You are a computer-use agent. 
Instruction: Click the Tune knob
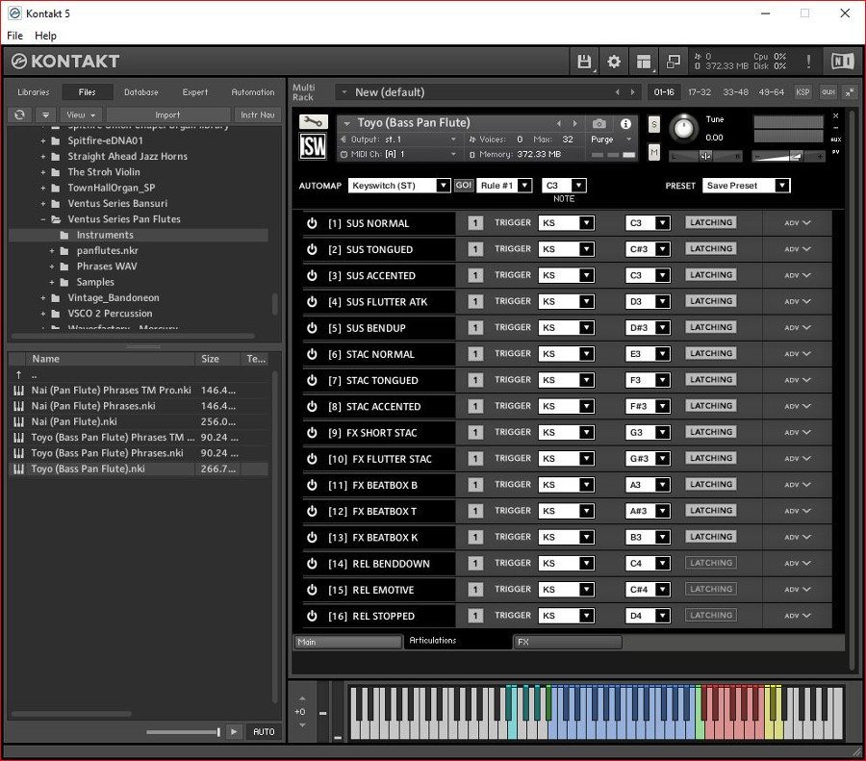coord(684,128)
